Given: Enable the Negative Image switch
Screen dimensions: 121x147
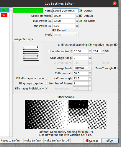Looking at the screenshot, I should [x=116, y=45].
